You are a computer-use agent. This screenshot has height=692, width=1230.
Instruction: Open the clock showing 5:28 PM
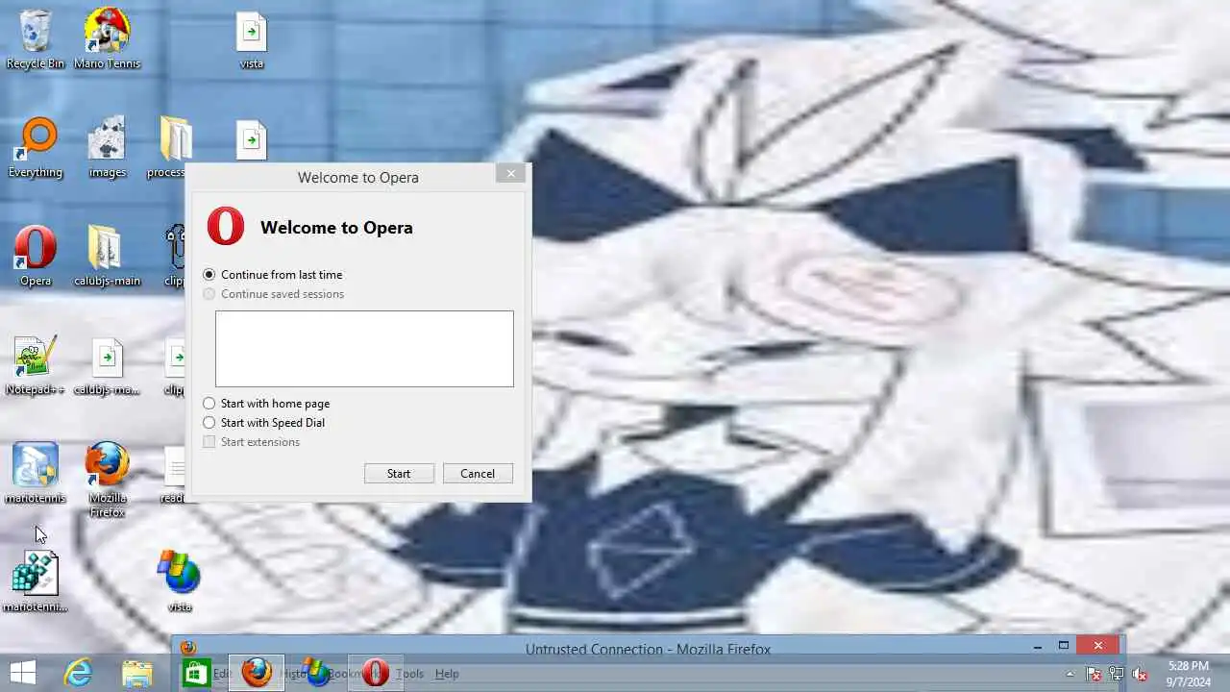(1189, 674)
